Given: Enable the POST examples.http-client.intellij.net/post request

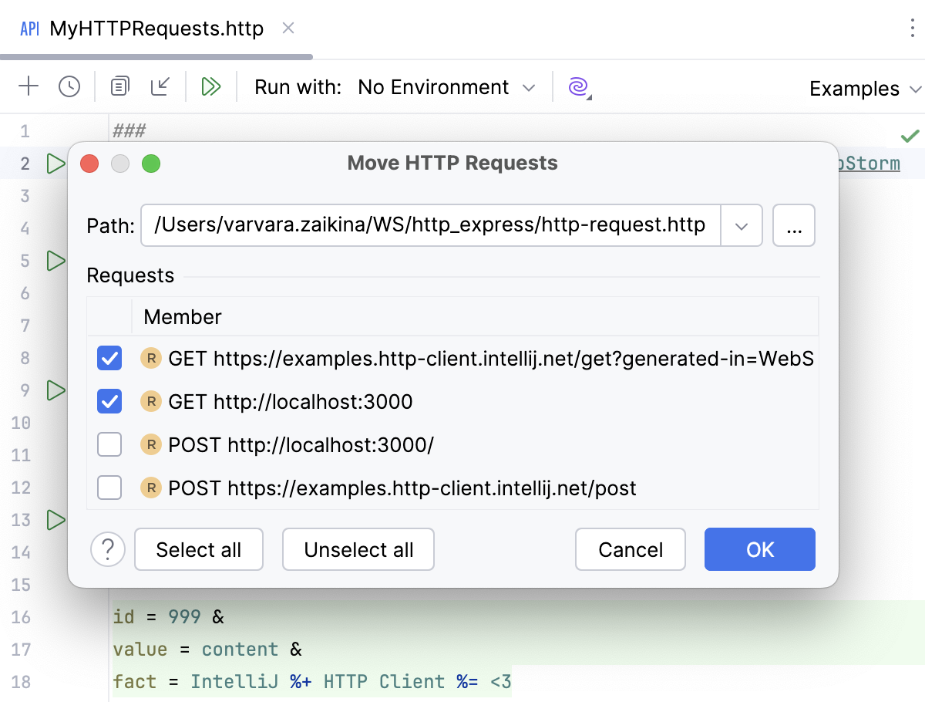Looking at the screenshot, I should coord(109,488).
